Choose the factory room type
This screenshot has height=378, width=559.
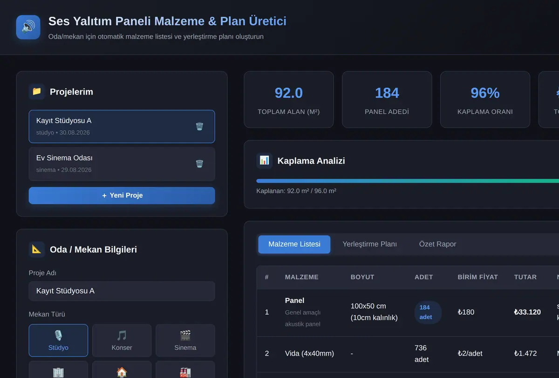point(185,370)
